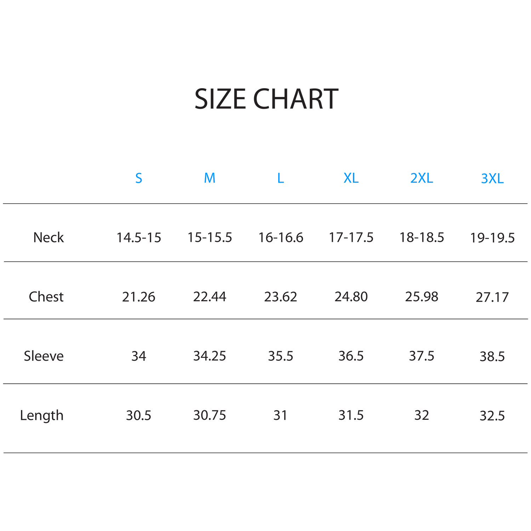Click length value 32.5
This screenshot has height=531, width=531.
[x=492, y=416]
